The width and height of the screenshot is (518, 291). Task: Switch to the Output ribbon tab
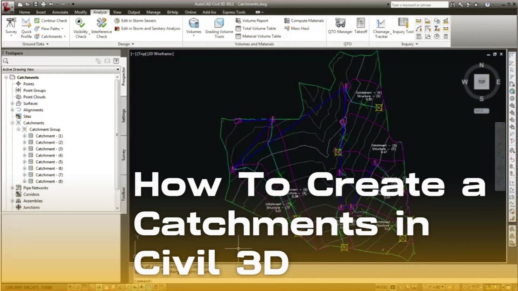pyautogui.click(x=134, y=13)
